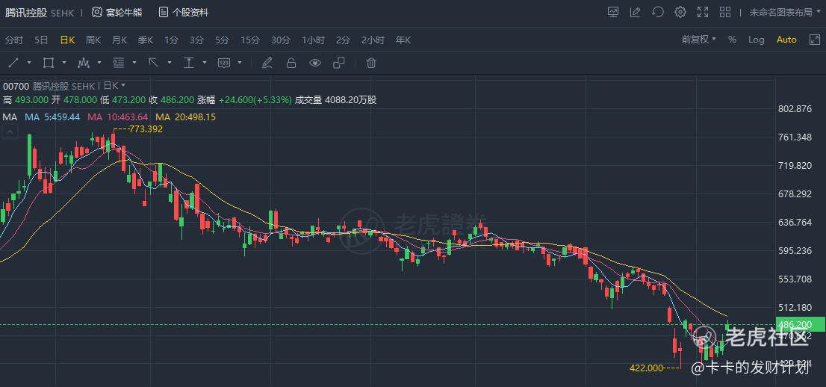This screenshot has width=826, height=387.
Task: Switch to the 15分 interval tab
Action: tap(250, 40)
